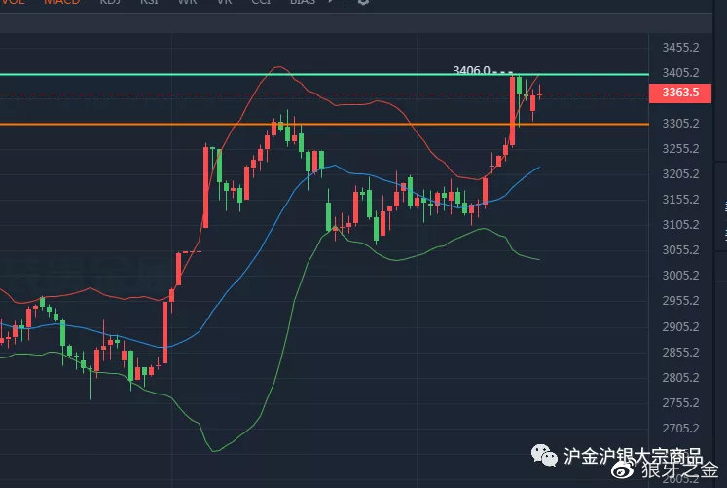Click the 2705.2 price axis label
Screen dimensions: 727x488
(x=680, y=429)
